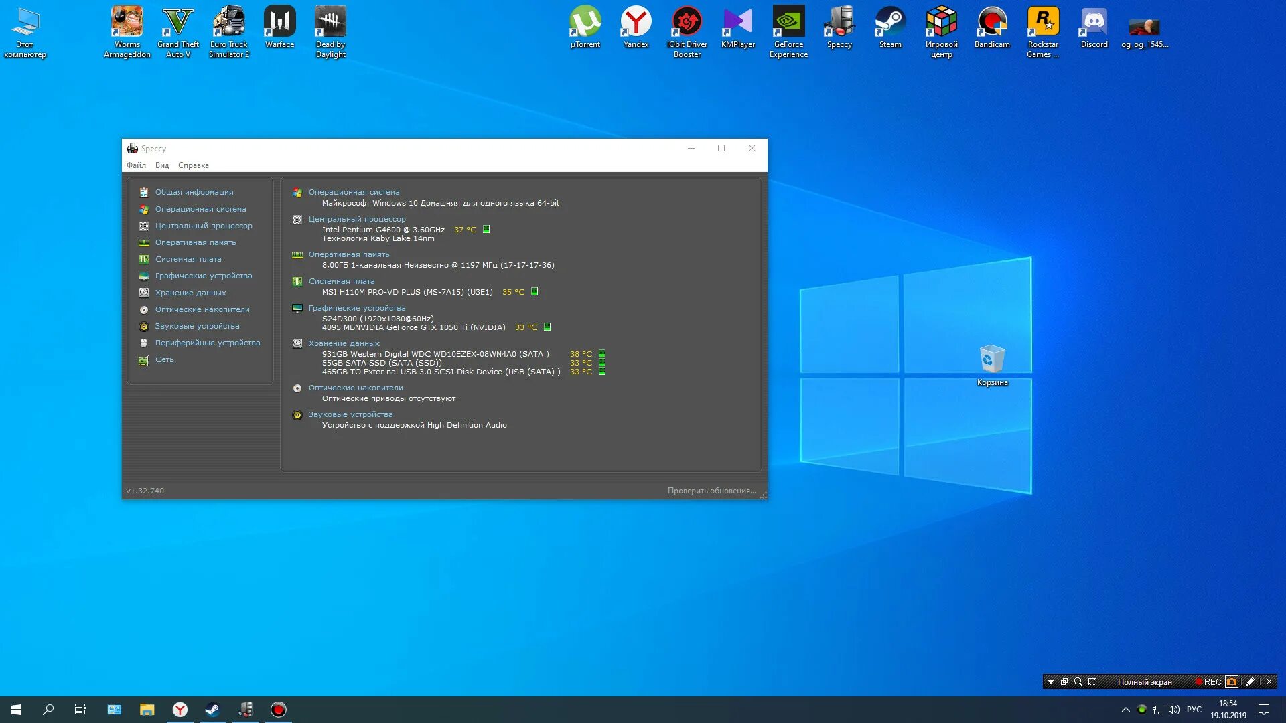The height and width of the screenshot is (723, 1286).
Task: Launch Discord from the desktop
Action: click(1094, 27)
